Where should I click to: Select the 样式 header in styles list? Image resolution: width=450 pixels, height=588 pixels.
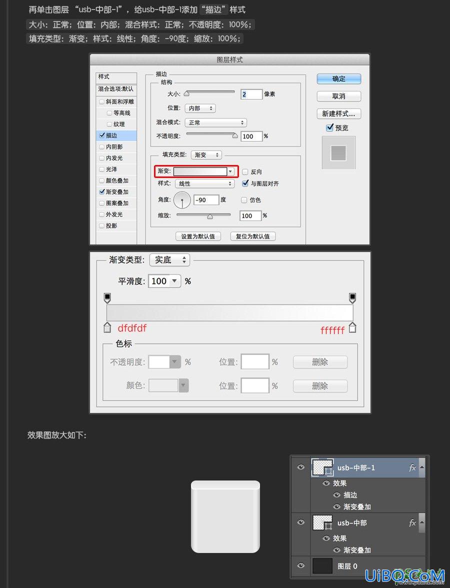tap(116, 77)
